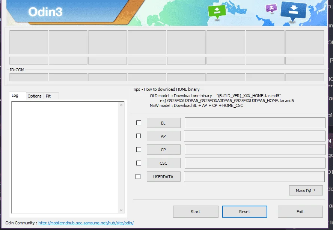Click the blue download bubble icon in the banner

pos(293,11)
